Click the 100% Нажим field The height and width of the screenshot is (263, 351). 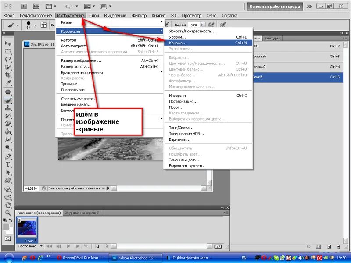pyautogui.click(x=193, y=25)
